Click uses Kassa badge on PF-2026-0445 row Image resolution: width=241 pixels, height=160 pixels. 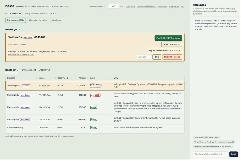click(26, 86)
